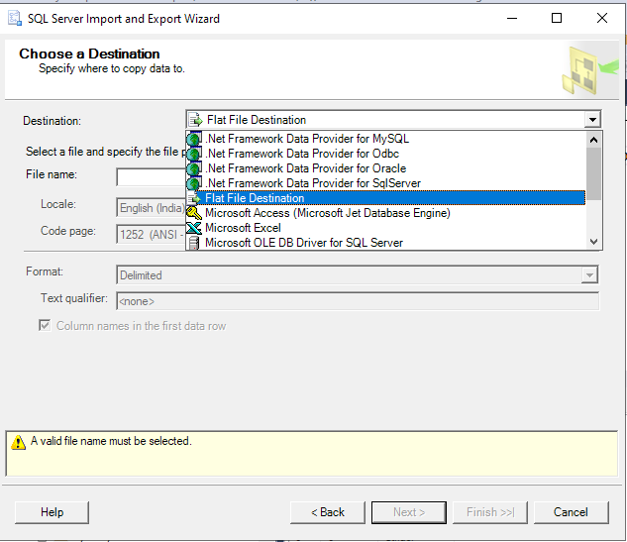
Task: Click the down arrow of the destination list scrollbar
Action: [593, 242]
